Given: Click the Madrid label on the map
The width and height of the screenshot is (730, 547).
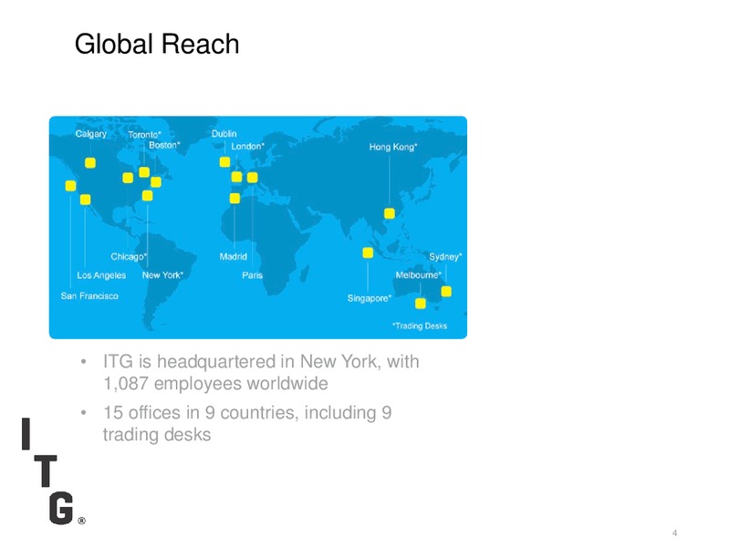Looking at the screenshot, I should pos(234,256).
